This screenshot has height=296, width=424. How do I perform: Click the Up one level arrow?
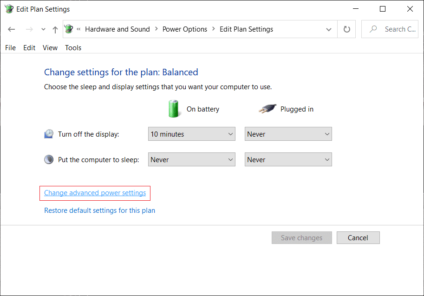pos(56,29)
